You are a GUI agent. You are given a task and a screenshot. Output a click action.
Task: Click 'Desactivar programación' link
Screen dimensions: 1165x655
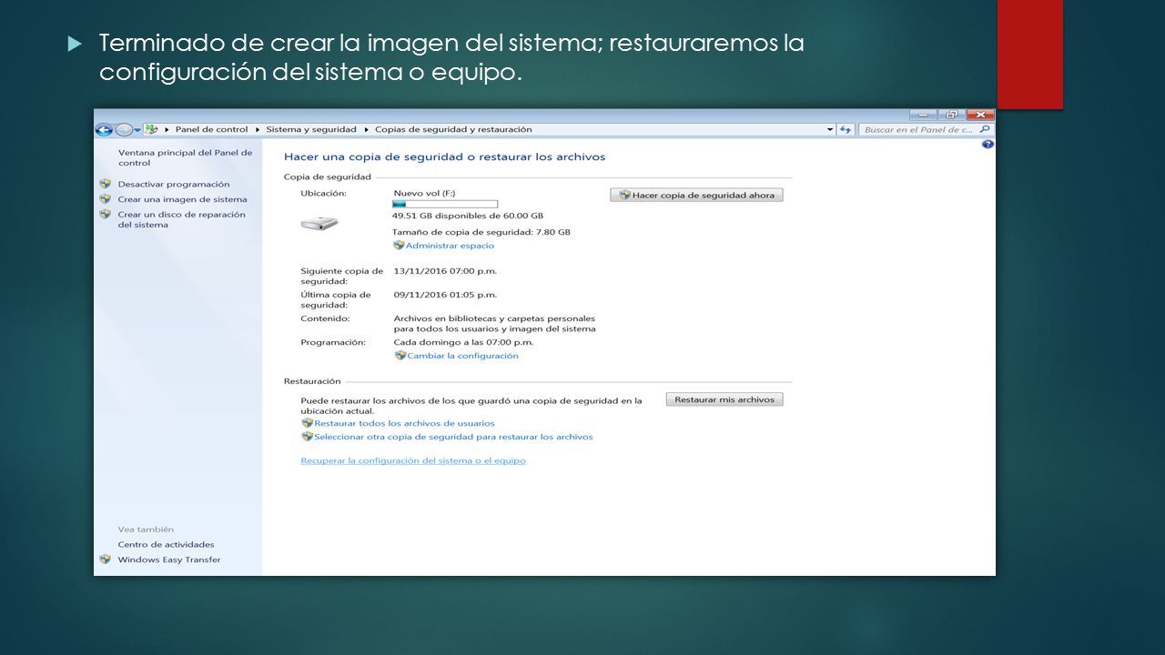174,184
